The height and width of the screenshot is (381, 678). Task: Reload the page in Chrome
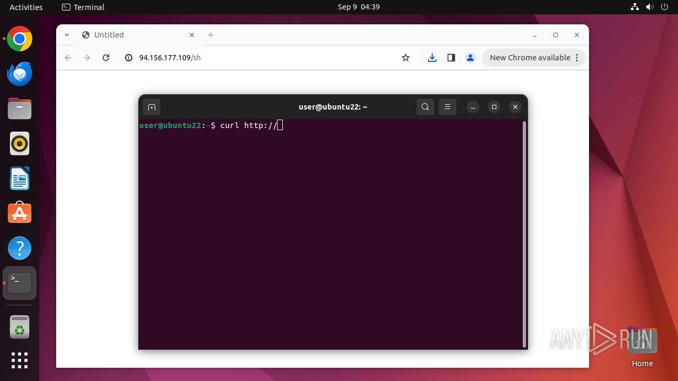[106, 58]
